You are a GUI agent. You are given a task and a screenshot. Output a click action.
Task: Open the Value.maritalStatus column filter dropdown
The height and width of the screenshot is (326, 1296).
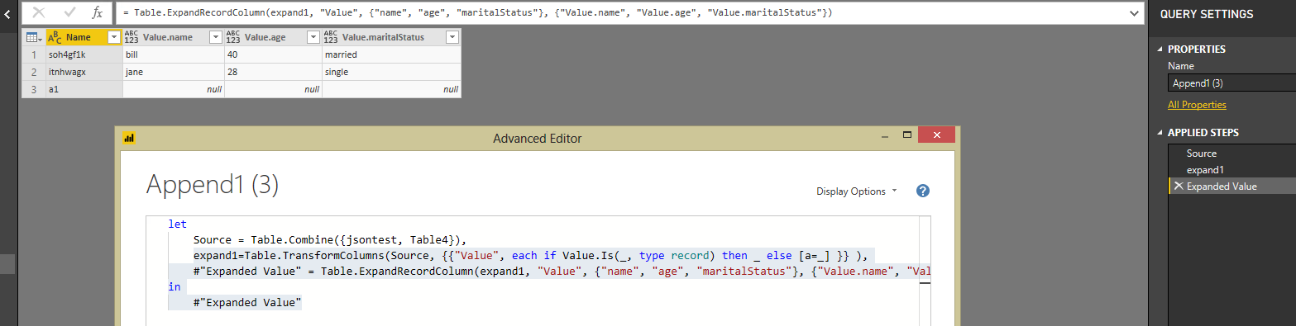click(x=452, y=37)
